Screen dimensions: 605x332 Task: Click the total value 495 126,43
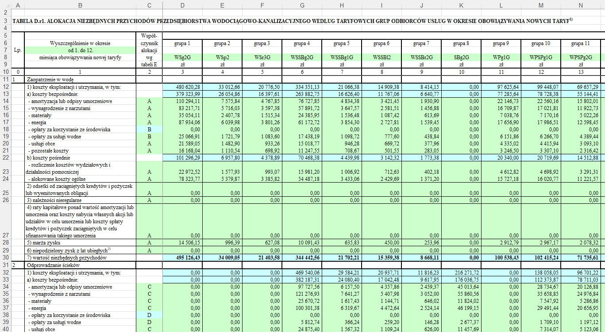(188, 257)
